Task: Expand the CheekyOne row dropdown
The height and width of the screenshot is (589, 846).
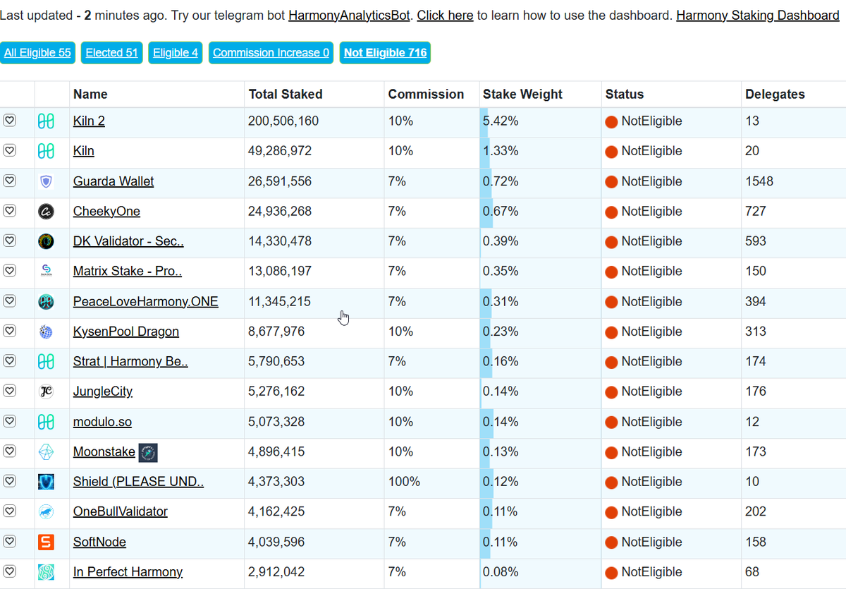Action: (x=9, y=211)
